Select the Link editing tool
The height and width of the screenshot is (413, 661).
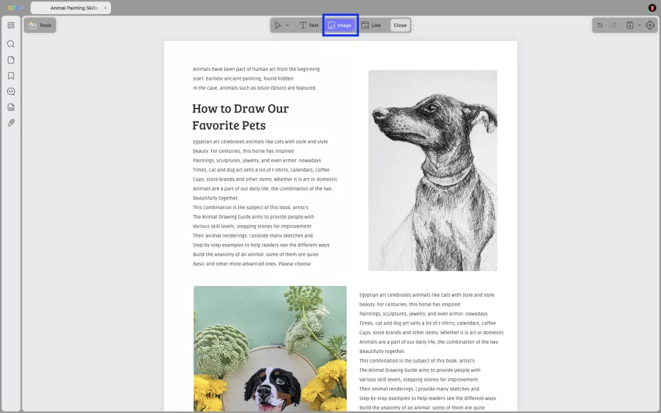point(371,25)
